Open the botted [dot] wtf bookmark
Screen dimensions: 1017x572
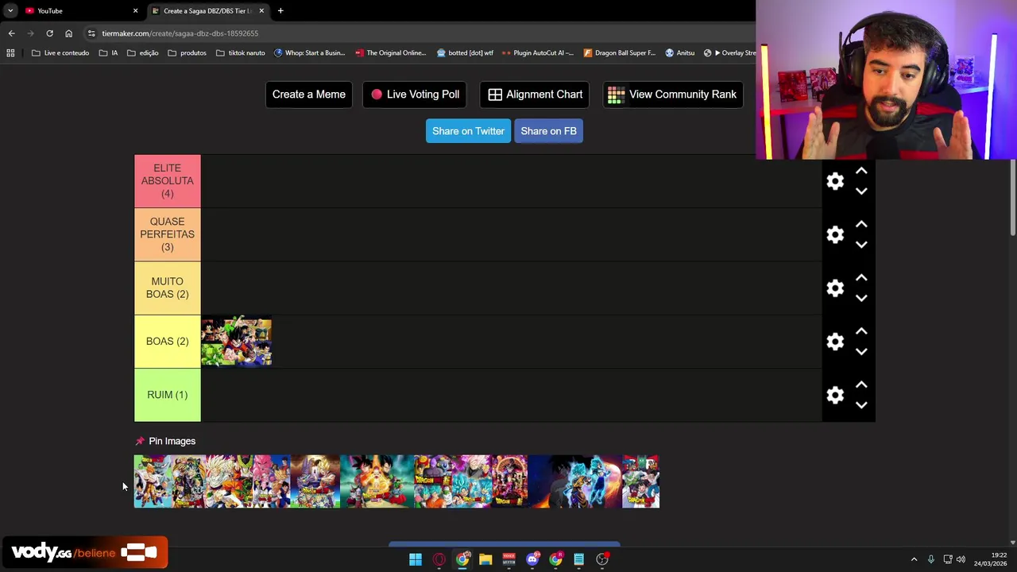(465, 53)
